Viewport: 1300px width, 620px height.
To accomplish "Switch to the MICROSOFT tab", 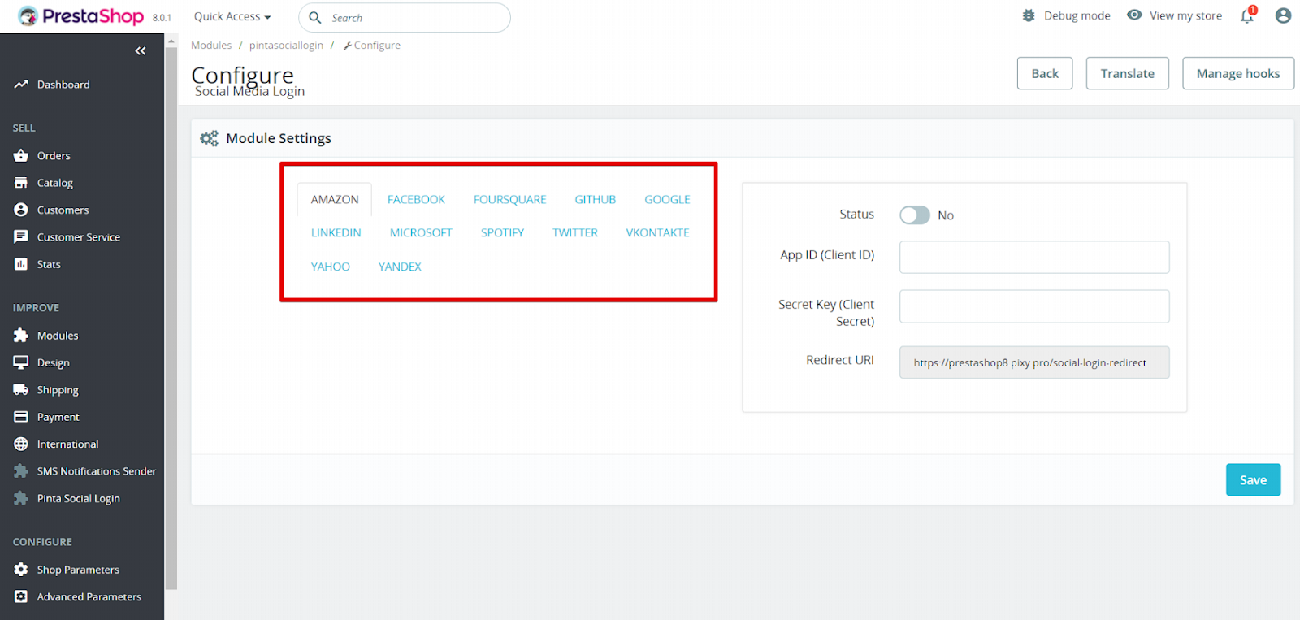I will 421,233.
